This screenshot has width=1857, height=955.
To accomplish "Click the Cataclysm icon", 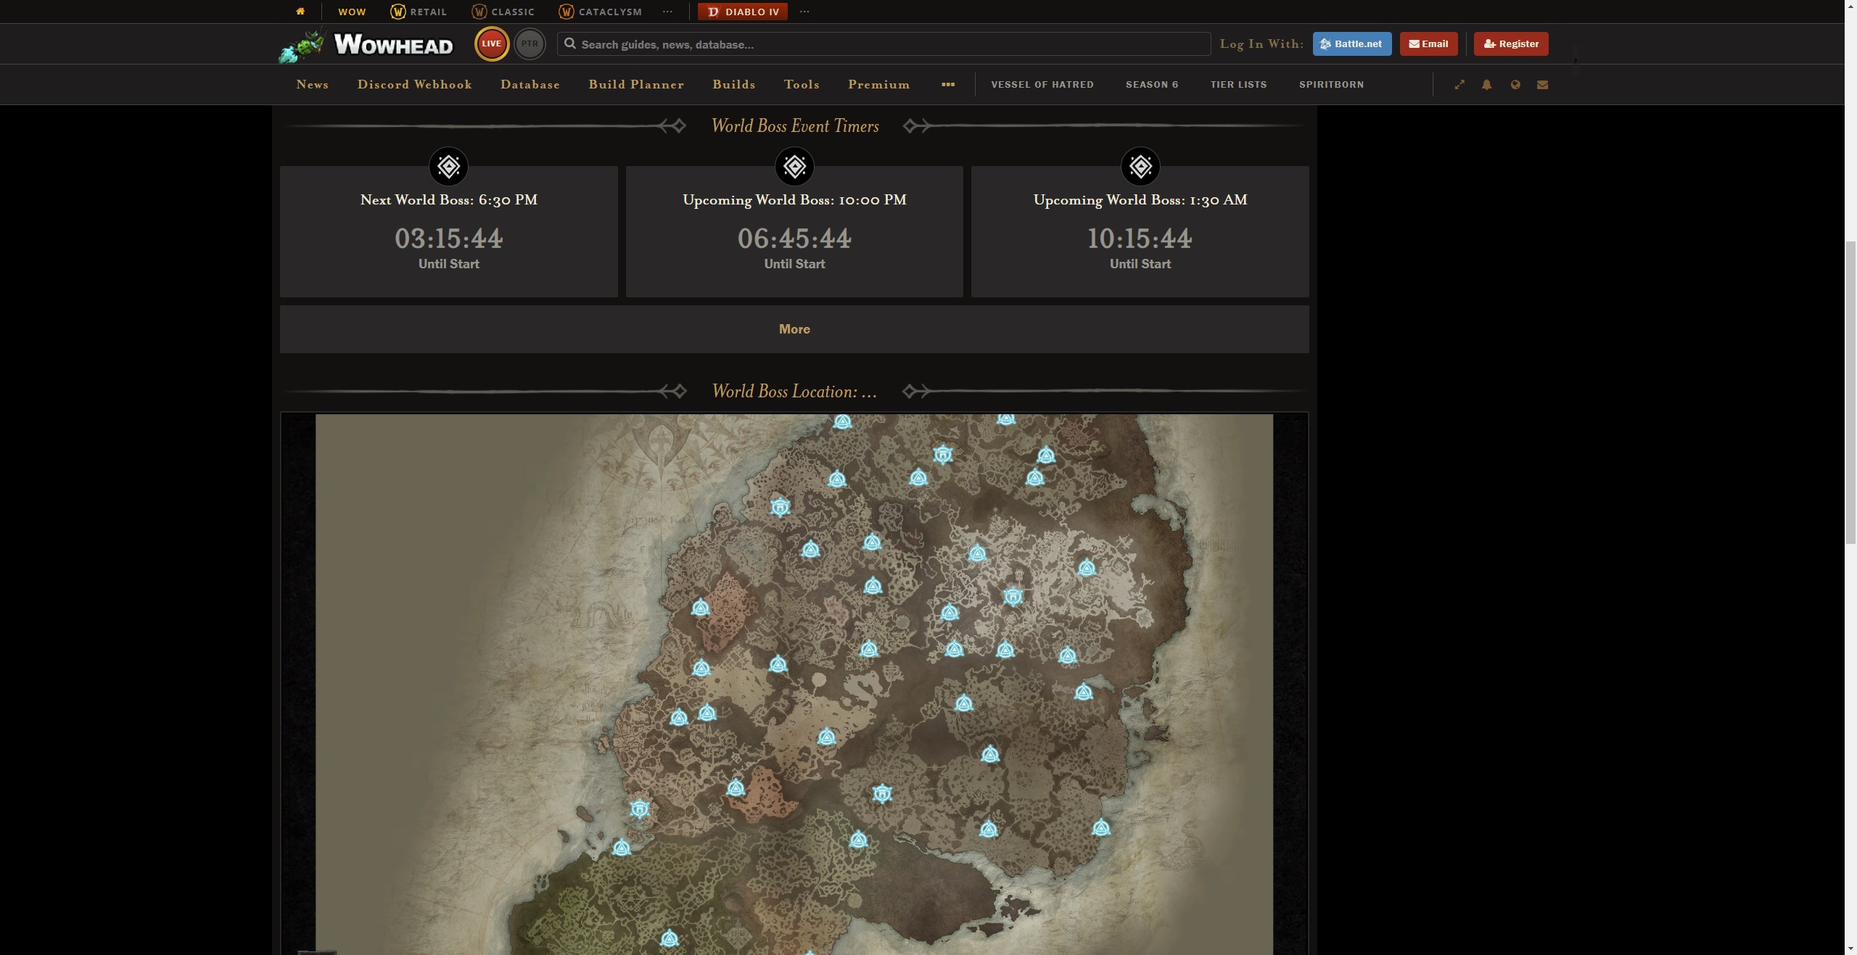I will point(564,11).
